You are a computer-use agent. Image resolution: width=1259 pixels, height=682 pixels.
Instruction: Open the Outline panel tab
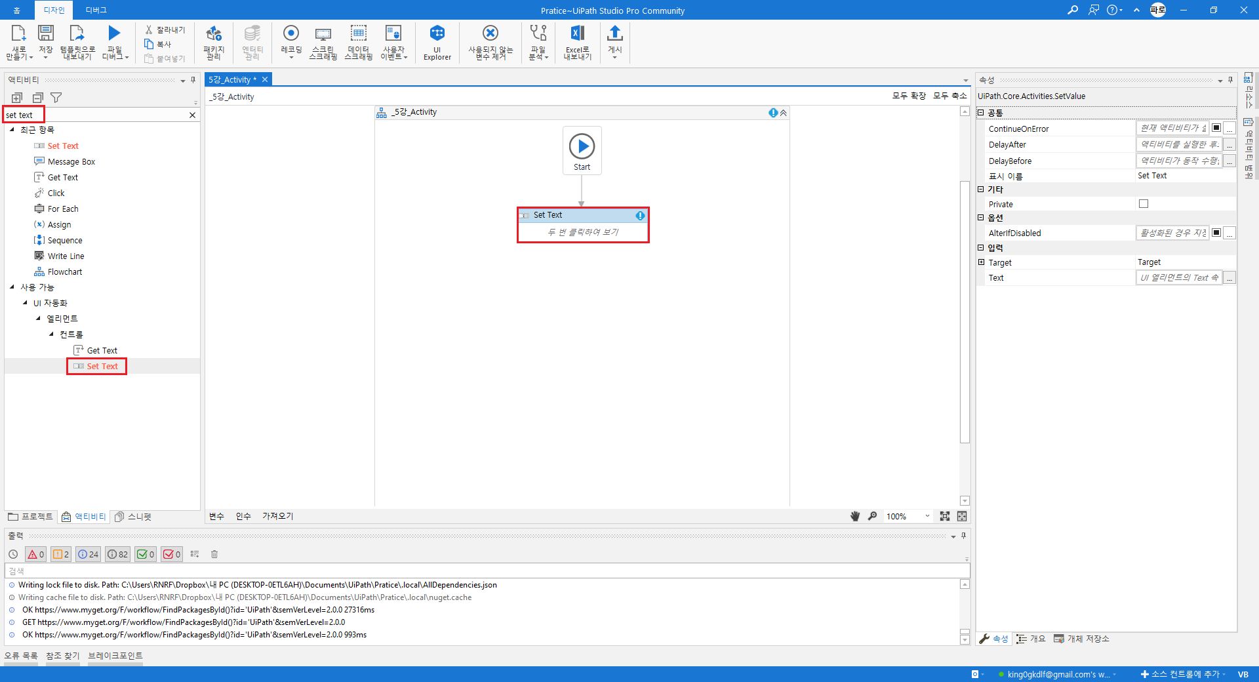tap(1031, 639)
